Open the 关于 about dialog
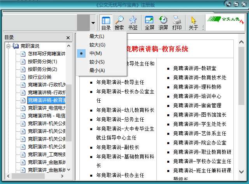Screen dimensions: 249x184 193,23
